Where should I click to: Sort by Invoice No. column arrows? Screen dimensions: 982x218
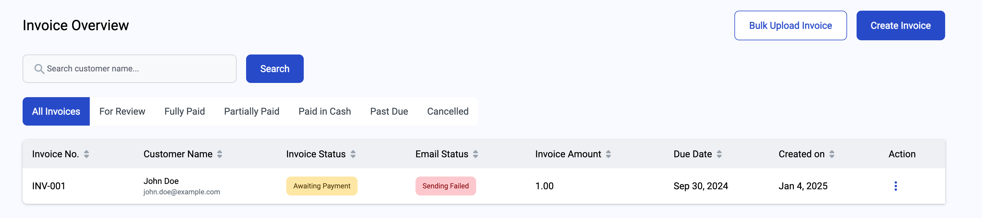tap(86, 154)
